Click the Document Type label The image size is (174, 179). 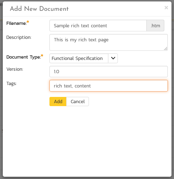click(23, 57)
